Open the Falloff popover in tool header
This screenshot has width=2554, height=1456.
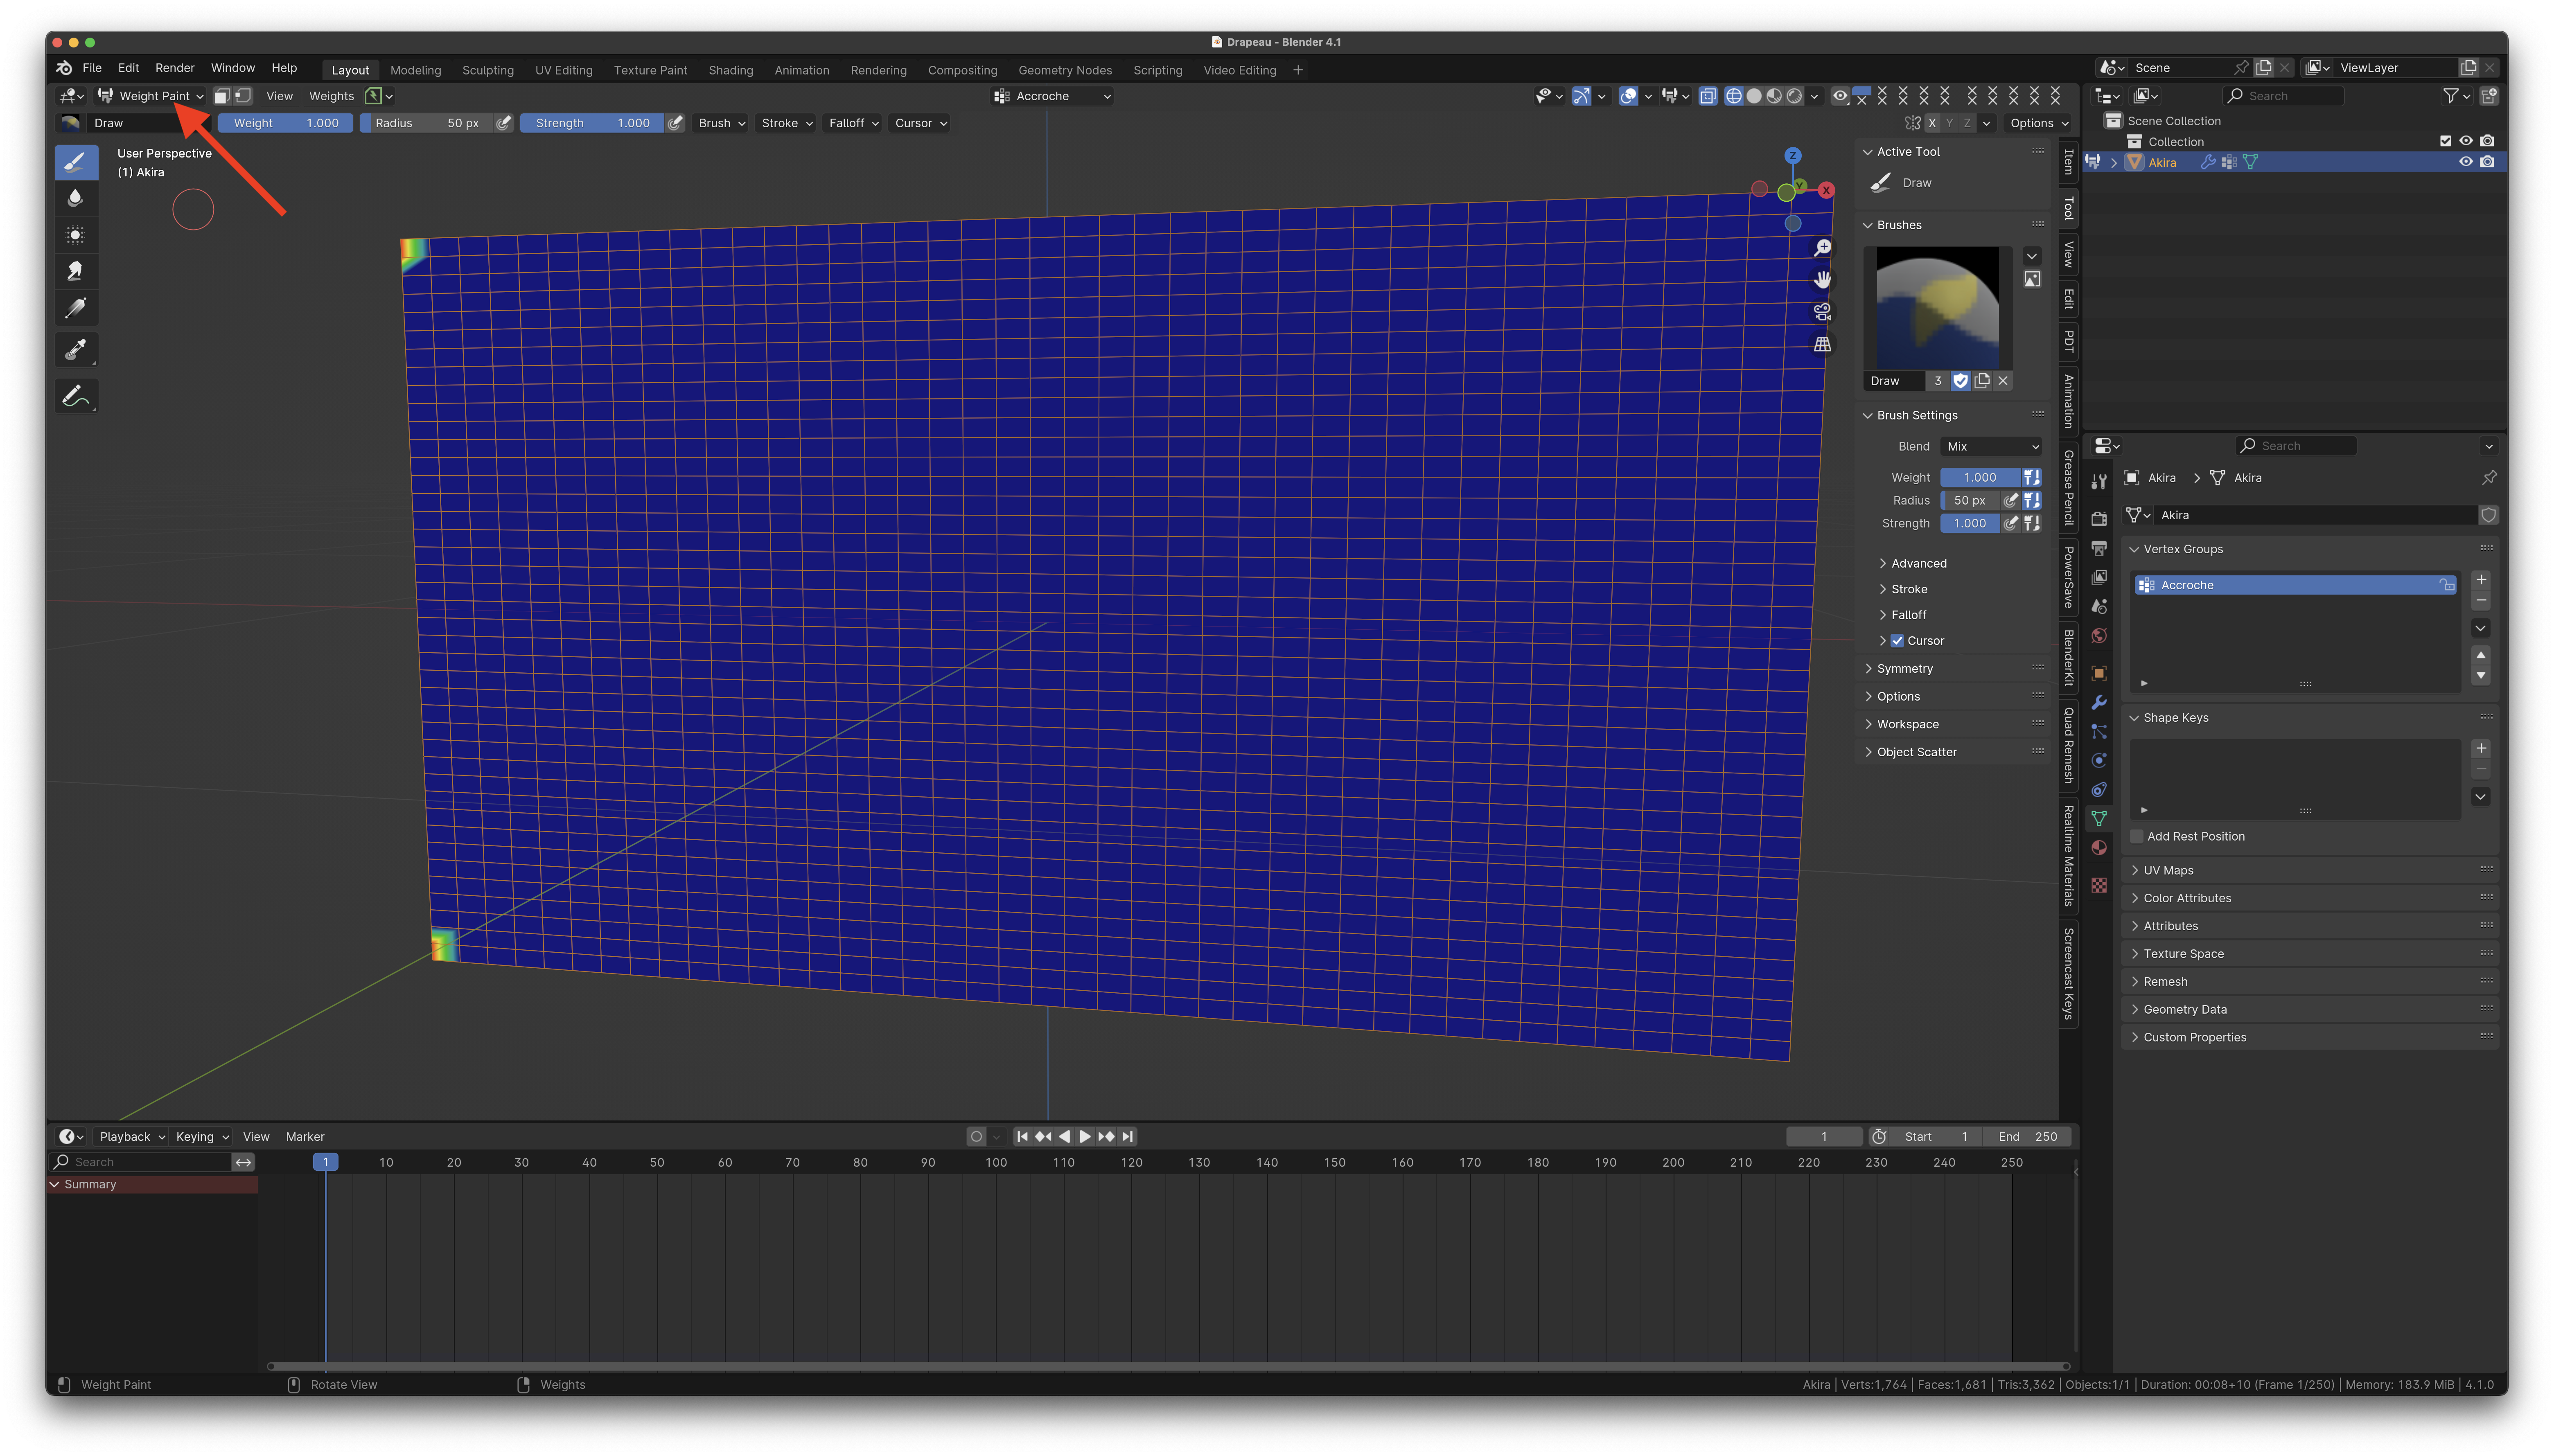853,123
